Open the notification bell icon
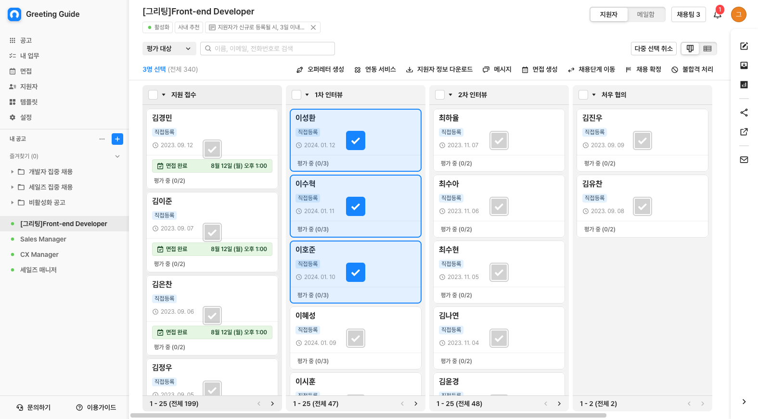 [x=718, y=14]
